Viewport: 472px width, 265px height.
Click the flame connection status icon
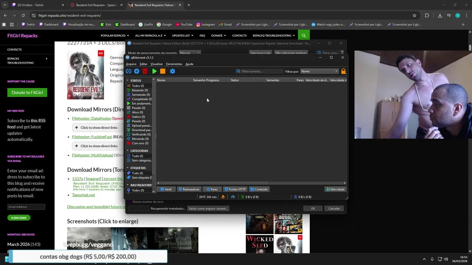click(223, 197)
